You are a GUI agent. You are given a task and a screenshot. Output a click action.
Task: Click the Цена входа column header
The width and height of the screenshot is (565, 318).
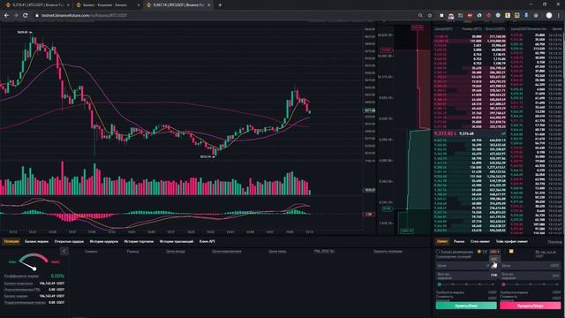tap(176, 251)
